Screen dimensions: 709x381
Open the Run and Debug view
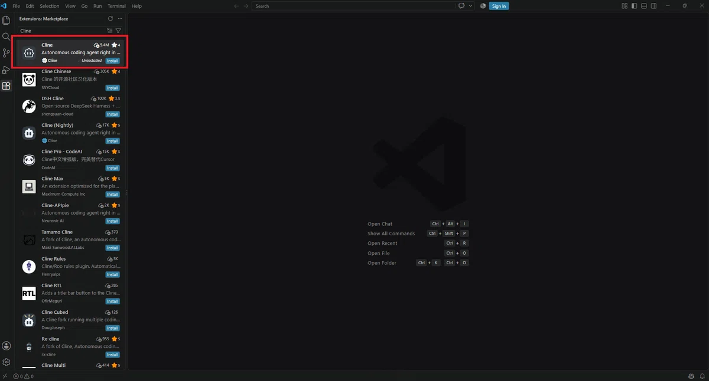coord(6,70)
